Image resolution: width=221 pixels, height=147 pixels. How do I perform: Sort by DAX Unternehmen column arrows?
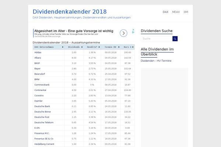[63, 47]
